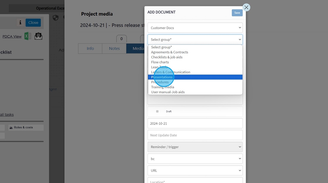Image resolution: width=328 pixels, height=183 pixels.
Task: Click the info 'i' icon button
Action: click(x=20, y=23)
